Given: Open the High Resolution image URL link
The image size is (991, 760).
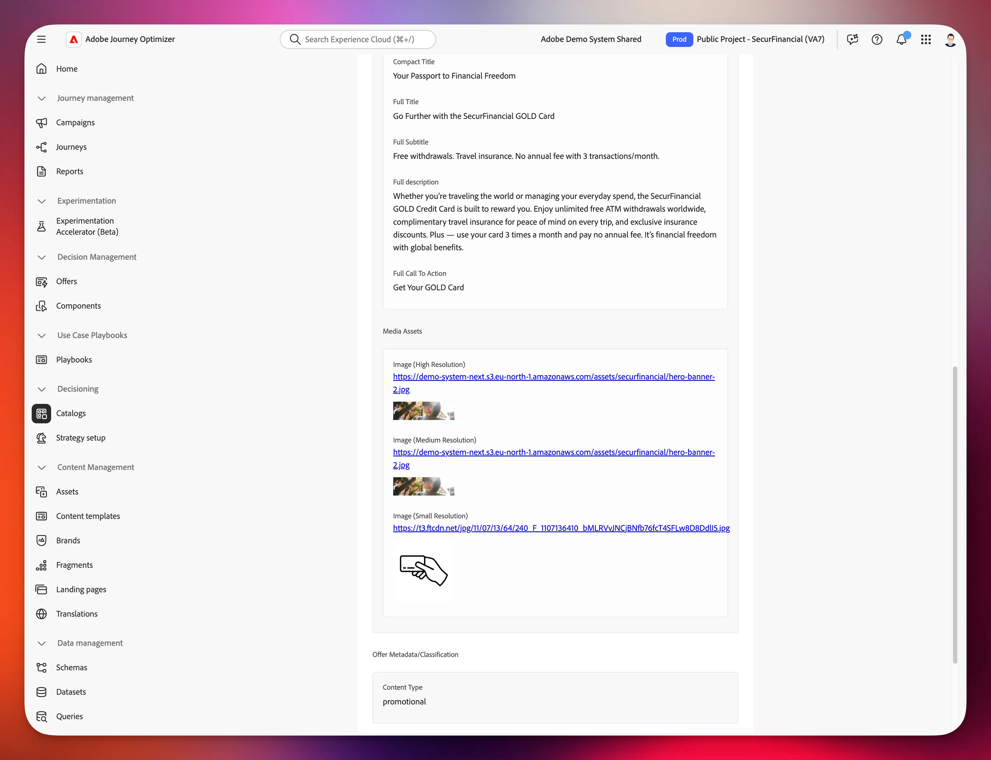Looking at the screenshot, I should pos(554,383).
